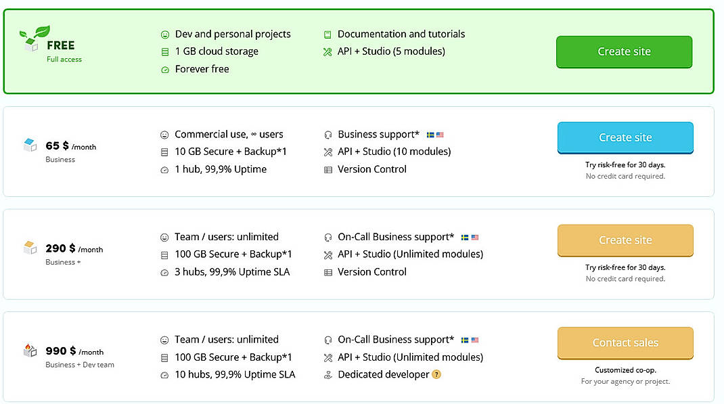Click the '990 $ /month' price text

tap(74, 351)
